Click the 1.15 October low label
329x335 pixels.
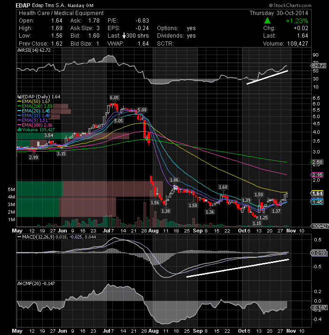point(257,223)
